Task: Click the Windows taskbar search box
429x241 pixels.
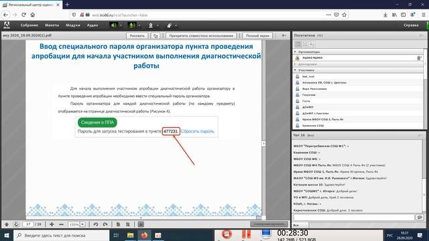Action: point(62,235)
